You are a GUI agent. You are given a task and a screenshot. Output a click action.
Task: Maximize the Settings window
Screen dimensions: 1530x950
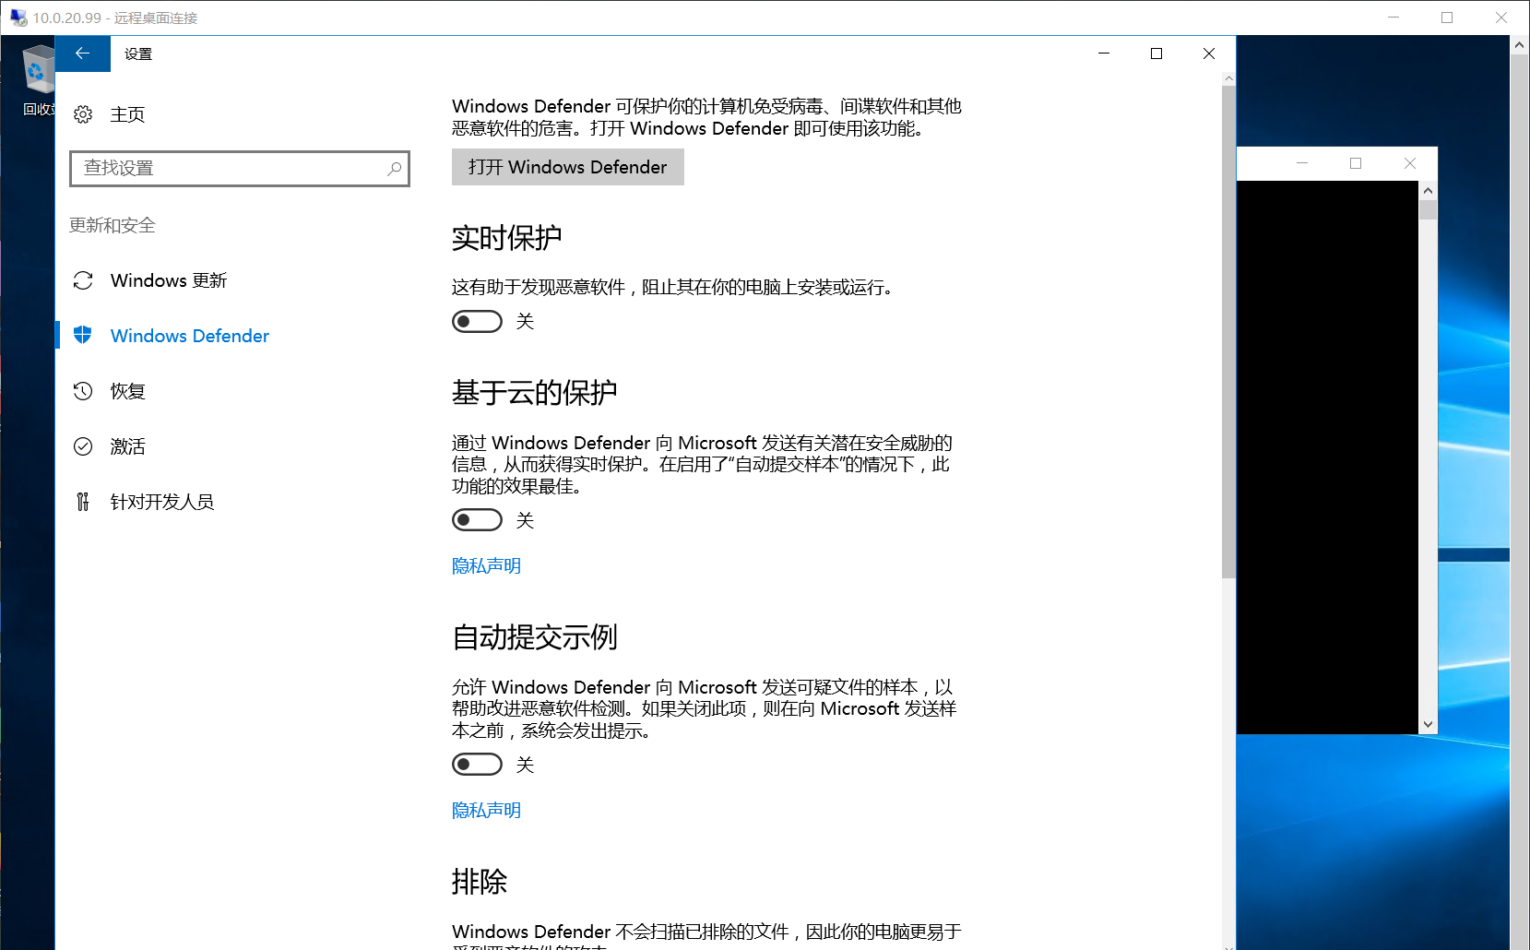pos(1156,53)
